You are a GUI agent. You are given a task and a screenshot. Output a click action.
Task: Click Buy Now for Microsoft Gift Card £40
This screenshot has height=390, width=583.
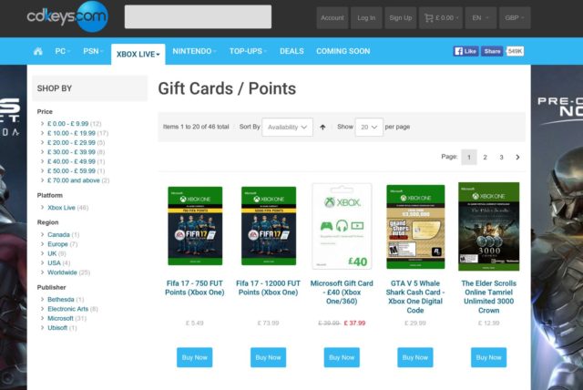pyautogui.click(x=342, y=357)
